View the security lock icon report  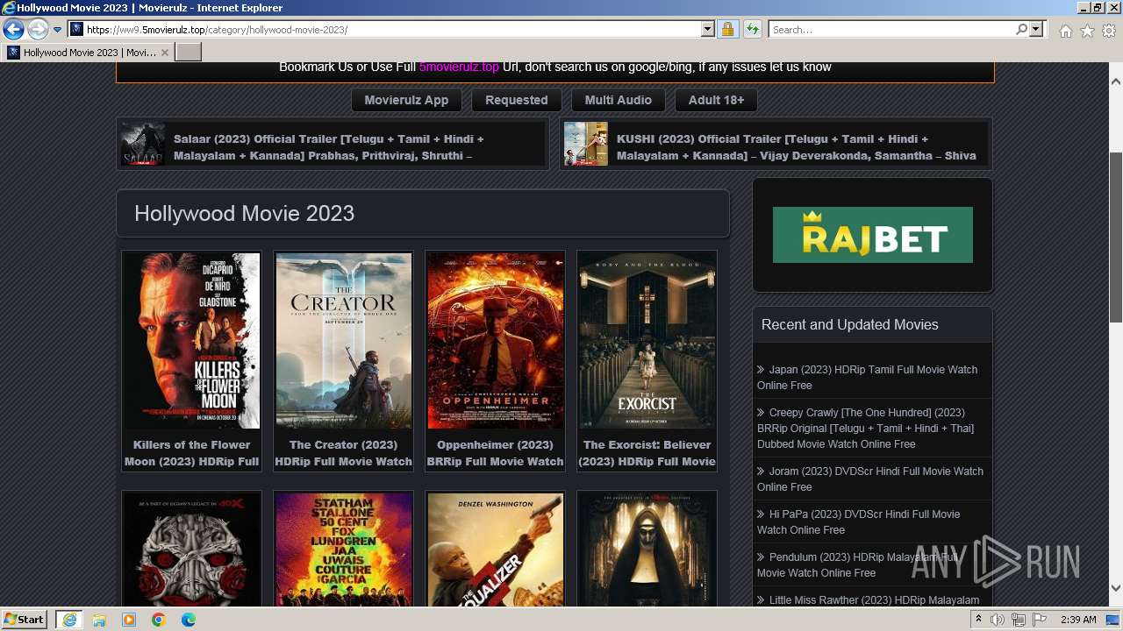tap(727, 30)
